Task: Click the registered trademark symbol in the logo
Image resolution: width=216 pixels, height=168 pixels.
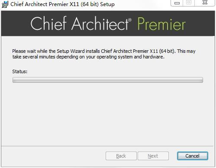Action: 130,20
